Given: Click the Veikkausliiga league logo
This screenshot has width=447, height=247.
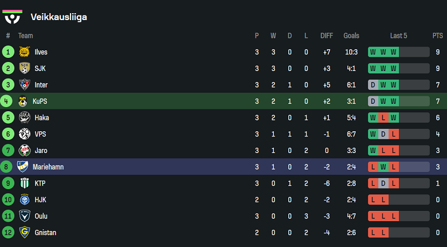Looking at the screenshot, I should (x=12, y=17).
